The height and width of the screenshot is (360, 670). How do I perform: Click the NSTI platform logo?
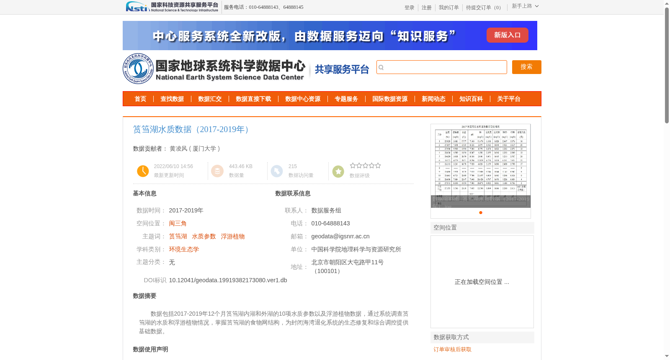point(172,7)
